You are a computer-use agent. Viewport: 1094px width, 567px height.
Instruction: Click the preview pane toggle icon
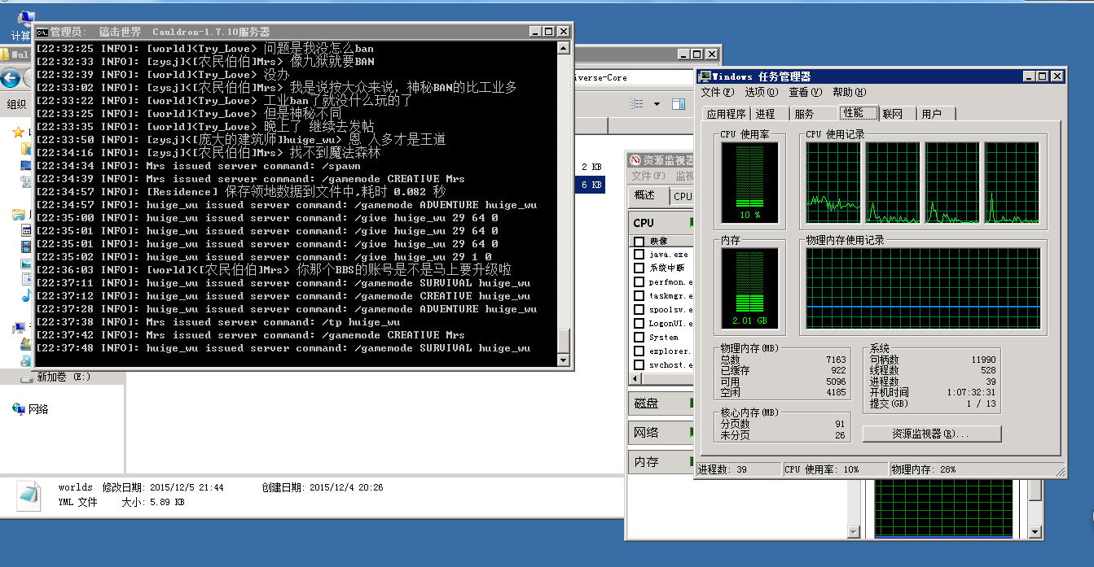coord(678,104)
